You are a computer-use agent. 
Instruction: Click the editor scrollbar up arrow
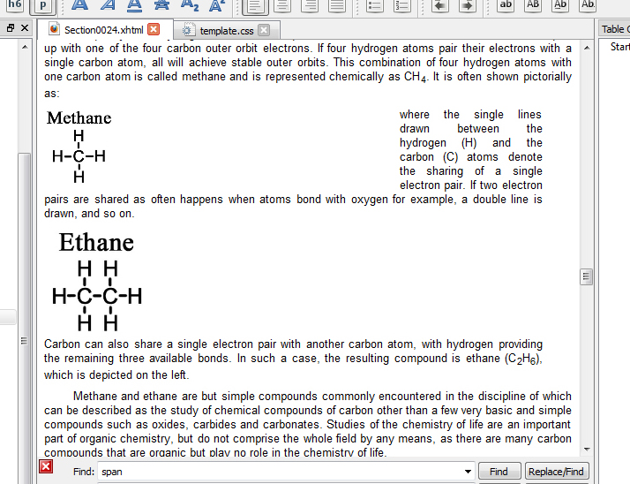coord(587,48)
